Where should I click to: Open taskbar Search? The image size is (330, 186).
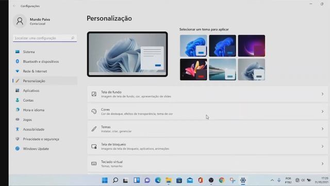(115, 180)
